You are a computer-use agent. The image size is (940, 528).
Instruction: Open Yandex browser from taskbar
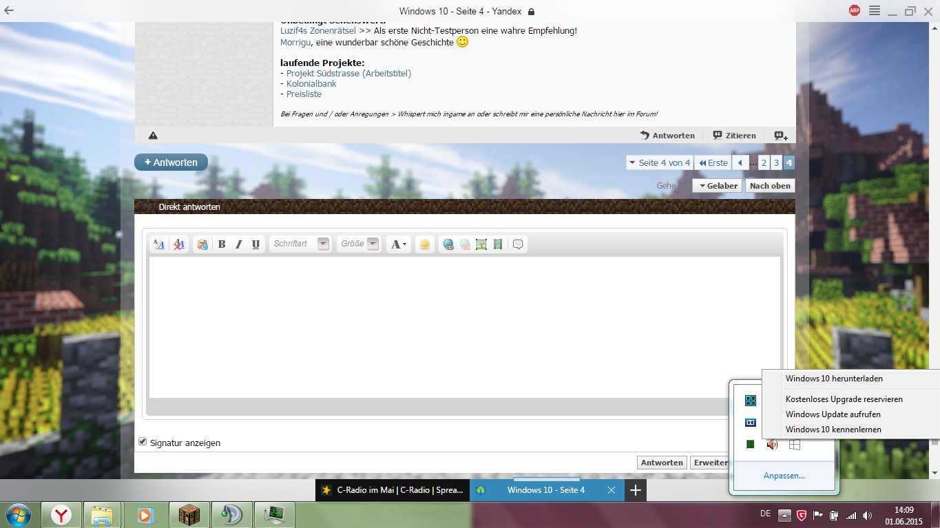(x=61, y=515)
